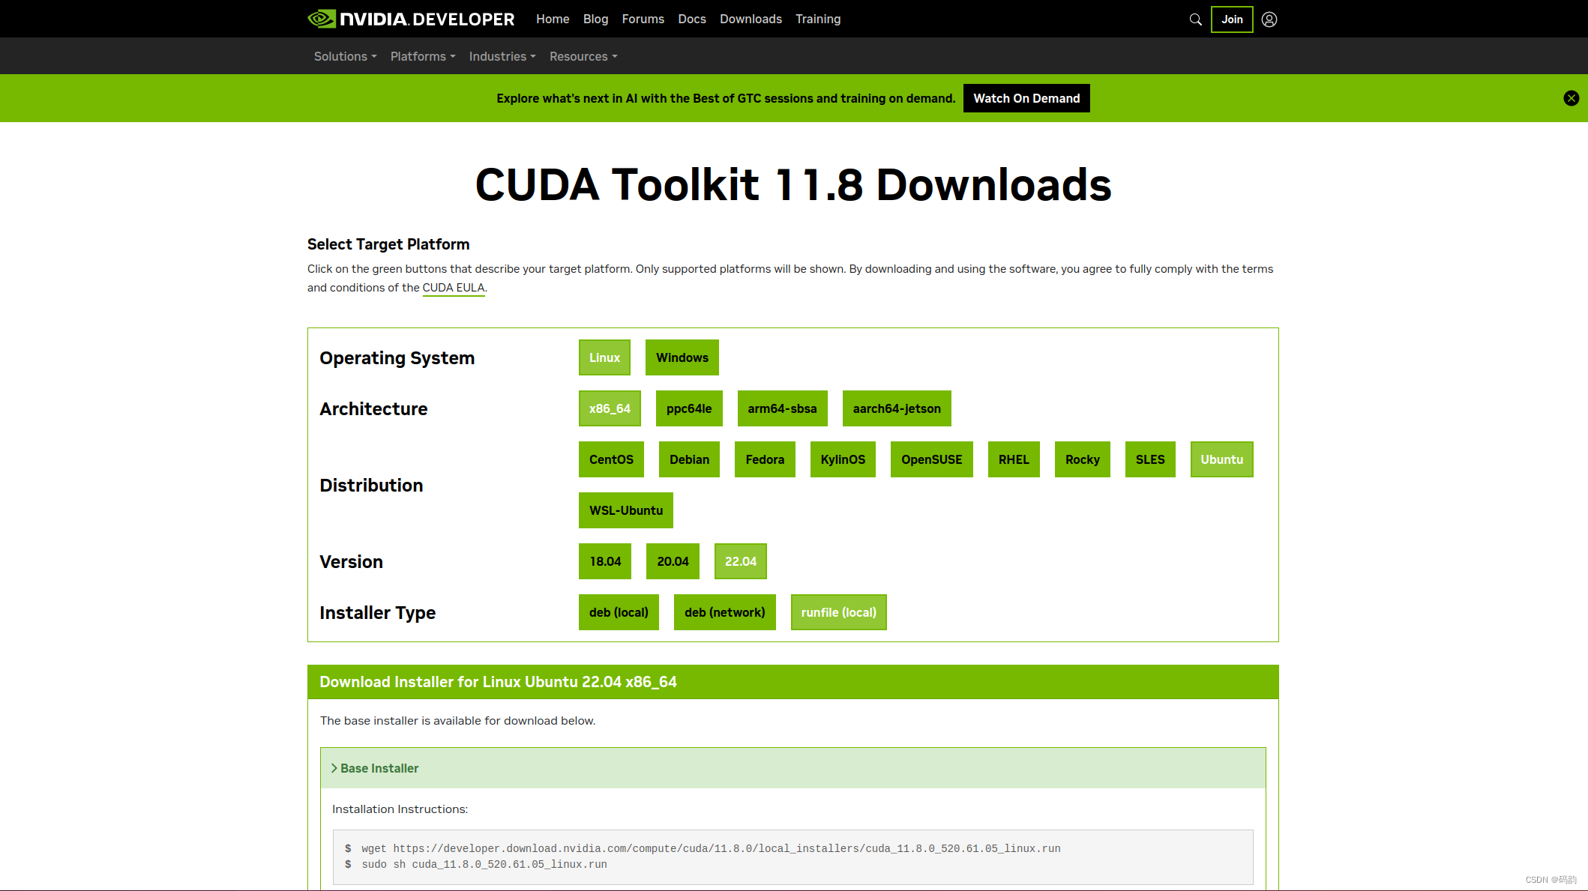Go to Home in top navigation
This screenshot has height=891, width=1588.
pyautogui.click(x=553, y=19)
